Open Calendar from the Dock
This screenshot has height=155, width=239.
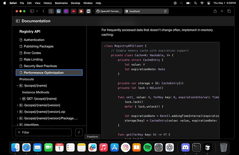(x=59, y=147)
